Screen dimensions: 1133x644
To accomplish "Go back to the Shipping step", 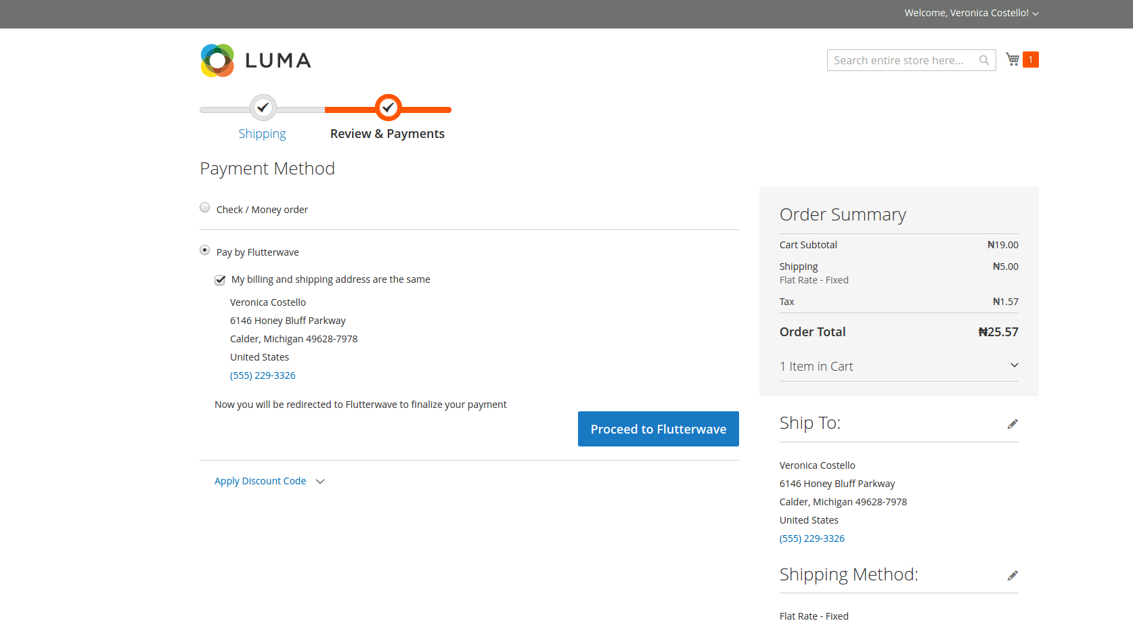I will [262, 134].
